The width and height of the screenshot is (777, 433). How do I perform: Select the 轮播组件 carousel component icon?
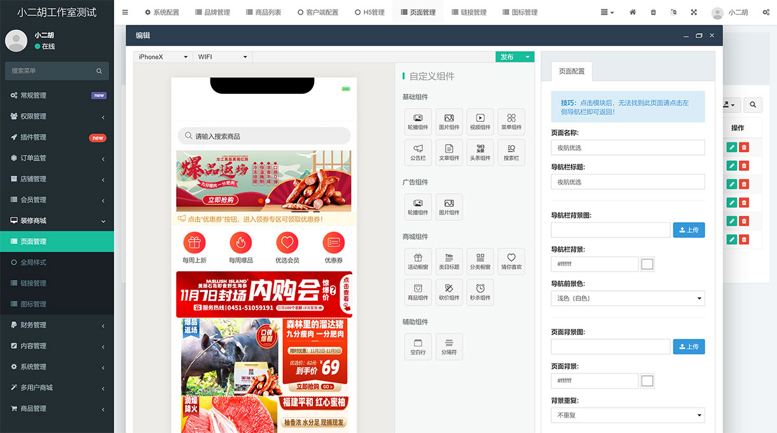[x=418, y=121]
